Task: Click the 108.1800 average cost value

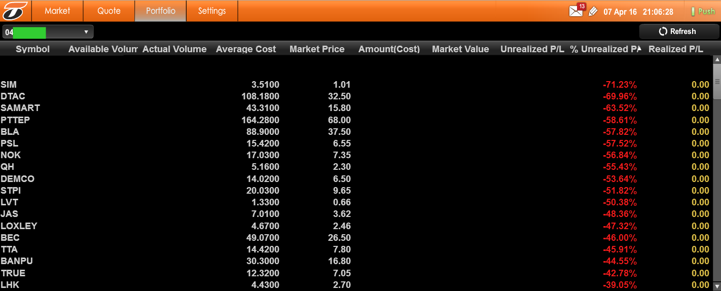Action: point(261,96)
